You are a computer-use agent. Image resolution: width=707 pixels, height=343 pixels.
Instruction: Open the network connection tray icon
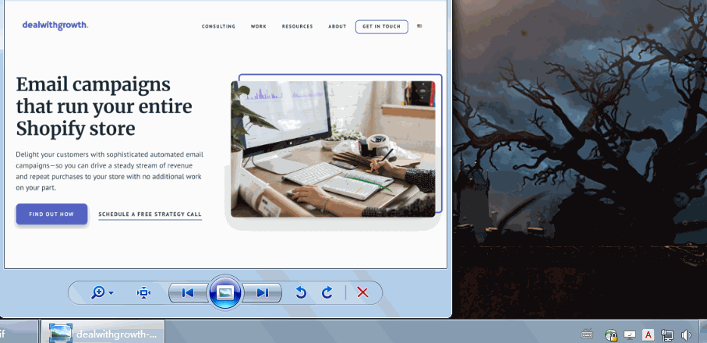(x=667, y=335)
